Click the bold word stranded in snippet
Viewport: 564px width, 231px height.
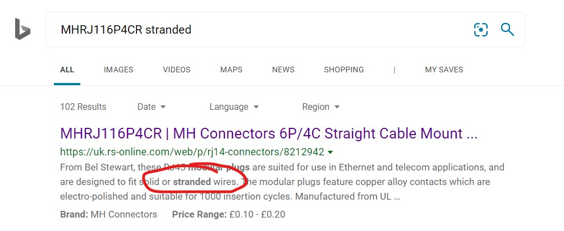click(x=192, y=182)
